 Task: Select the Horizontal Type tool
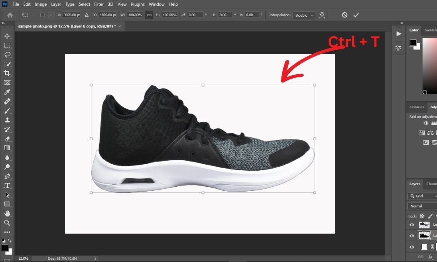[7, 186]
